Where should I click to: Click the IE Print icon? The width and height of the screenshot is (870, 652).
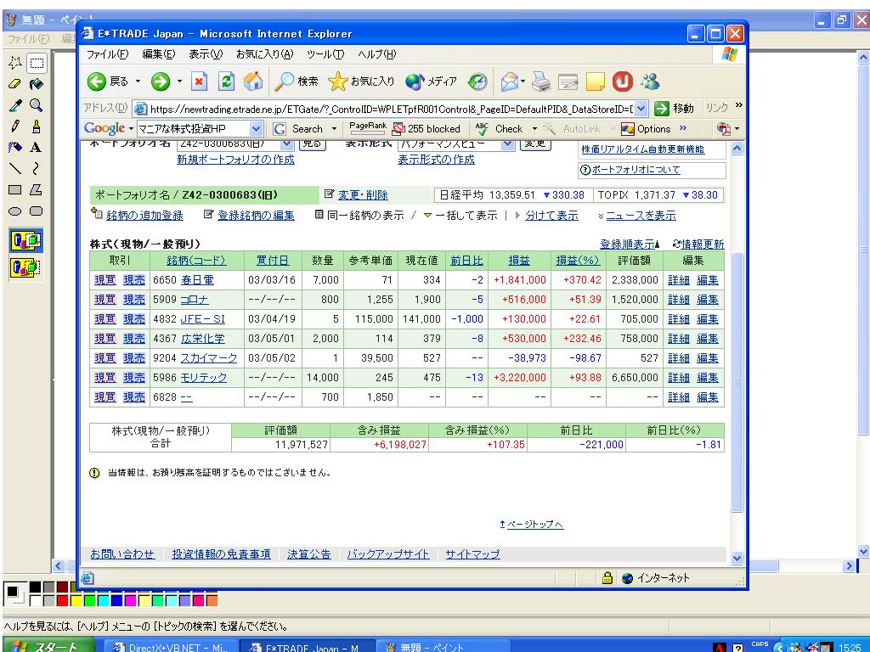pyautogui.click(x=541, y=82)
